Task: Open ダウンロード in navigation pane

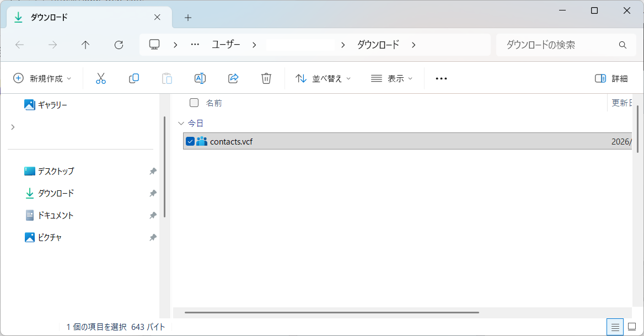Action: coord(49,194)
